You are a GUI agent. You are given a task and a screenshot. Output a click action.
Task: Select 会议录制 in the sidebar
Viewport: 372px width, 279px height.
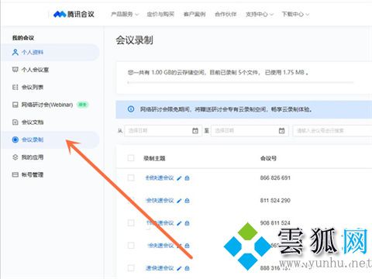click(50, 139)
